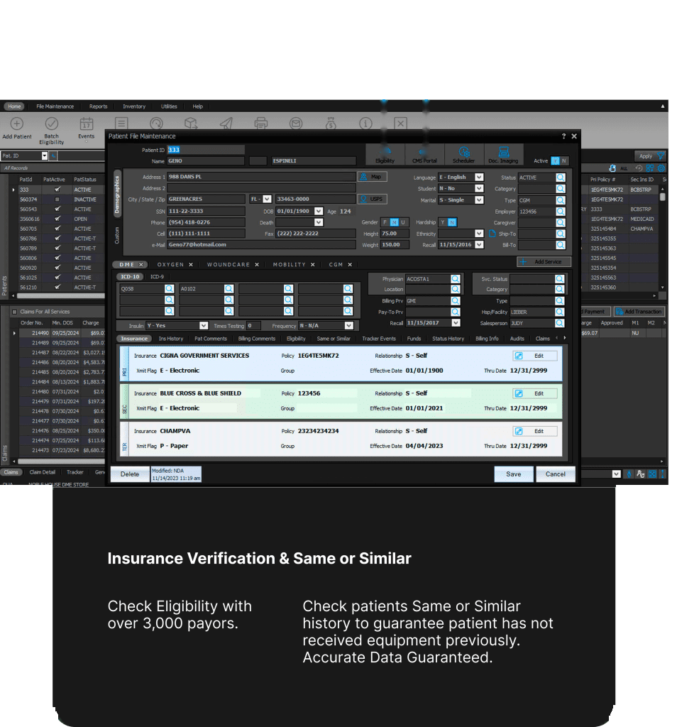The image size is (699, 727).
Task: Click the USPS address button
Action: tap(373, 199)
